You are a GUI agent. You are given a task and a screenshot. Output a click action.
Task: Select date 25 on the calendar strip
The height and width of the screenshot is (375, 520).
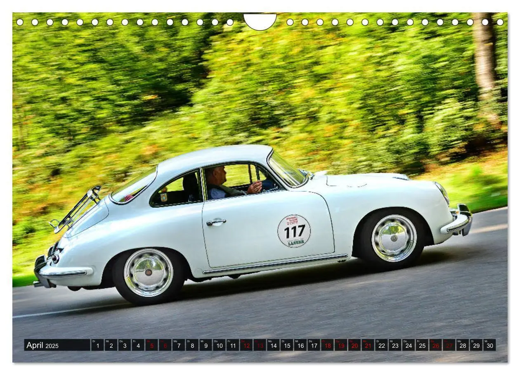[x=422, y=345]
